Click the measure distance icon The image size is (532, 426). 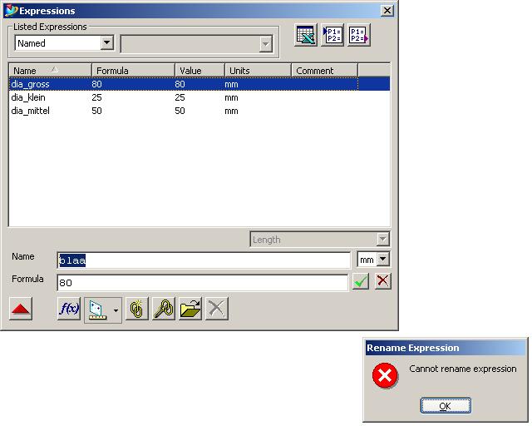[x=98, y=310]
